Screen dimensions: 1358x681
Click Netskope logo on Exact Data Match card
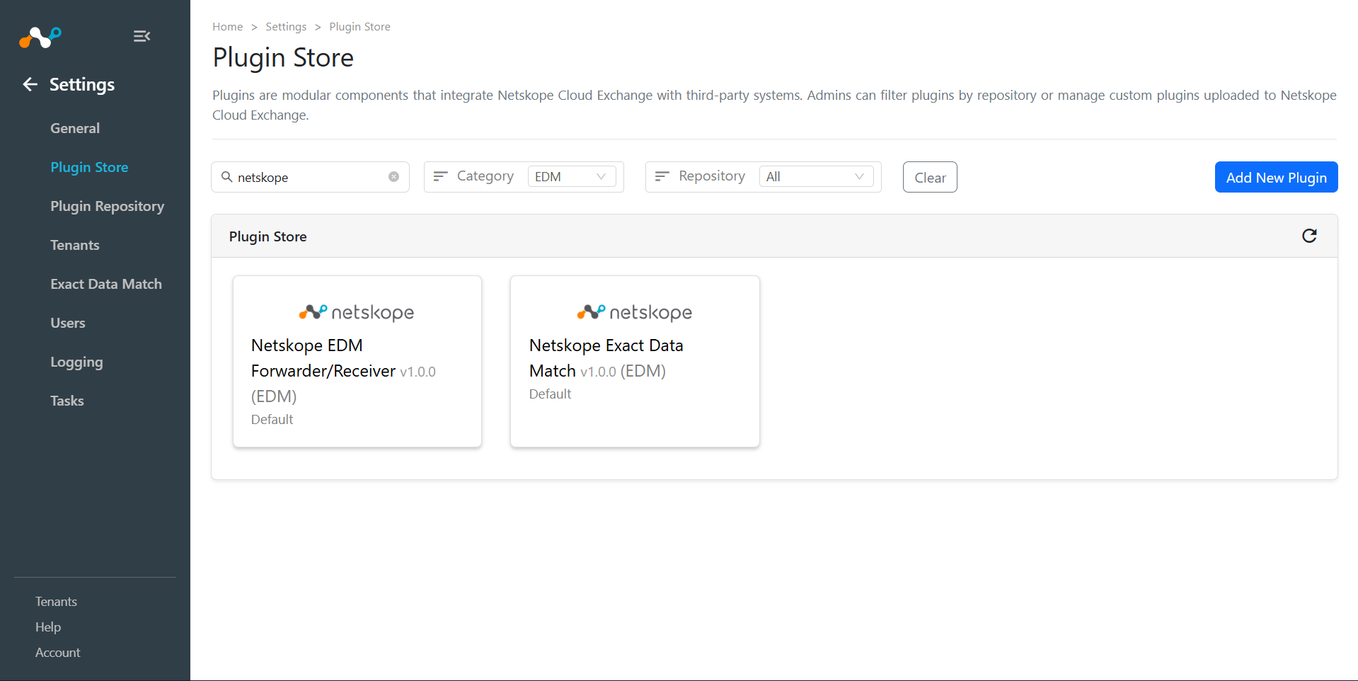(x=635, y=312)
